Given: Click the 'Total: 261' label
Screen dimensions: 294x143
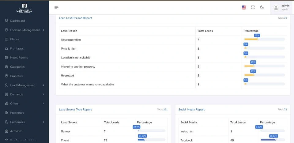Looking at the screenshot, I should point(162,109).
